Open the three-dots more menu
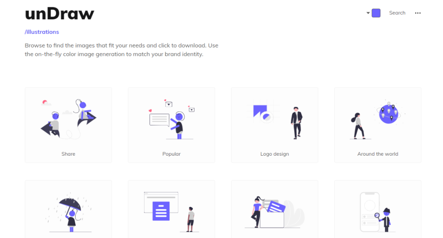Viewport: 443px width, 238px height. coord(418,13)
